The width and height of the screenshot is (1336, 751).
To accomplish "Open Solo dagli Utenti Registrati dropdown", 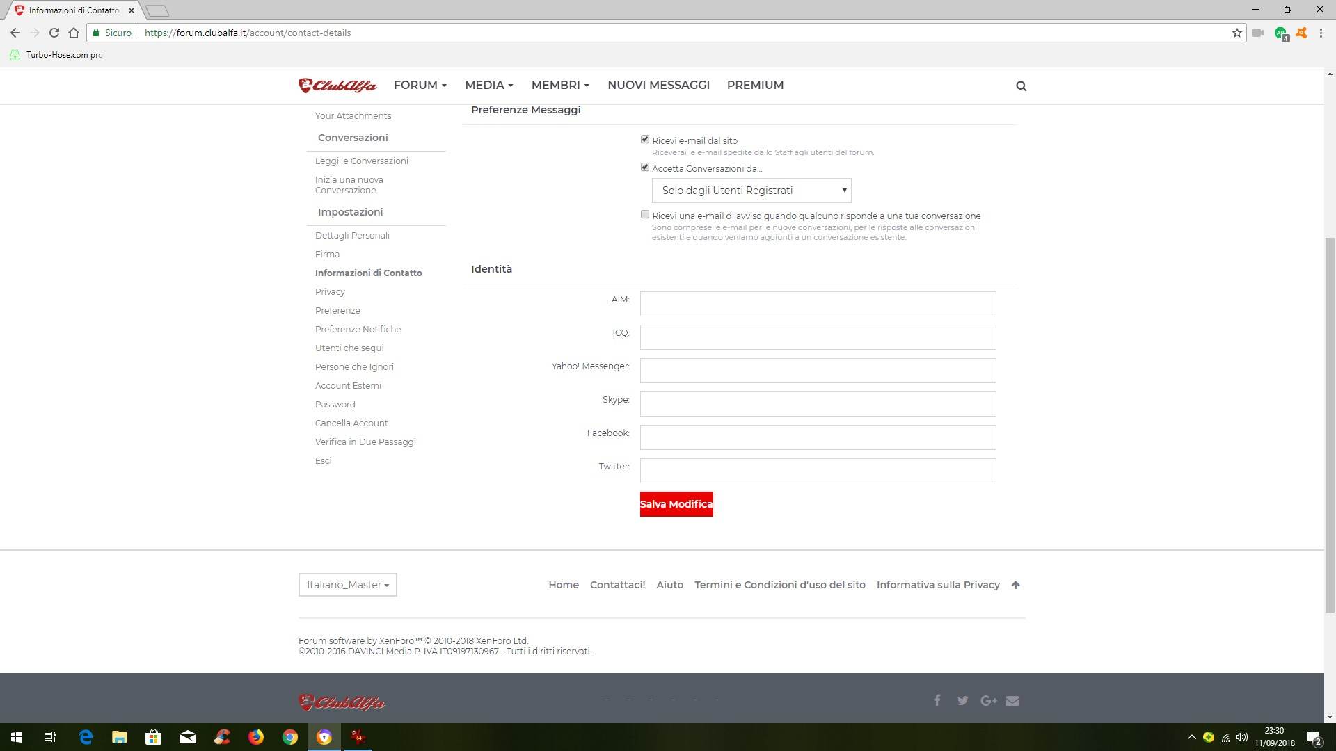I will (x=751, y=191).
